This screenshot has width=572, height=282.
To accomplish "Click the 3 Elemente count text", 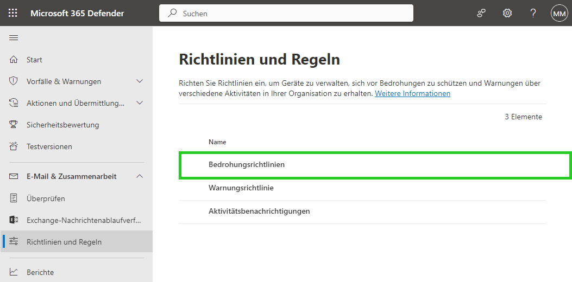I will click(x=524, y=117).
